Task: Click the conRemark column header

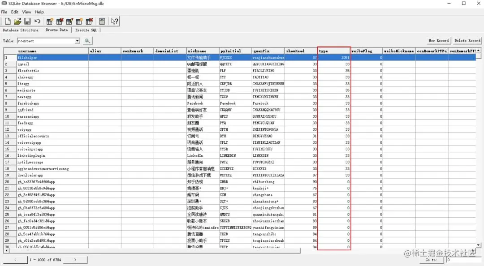Action: [x=138, y=51]
